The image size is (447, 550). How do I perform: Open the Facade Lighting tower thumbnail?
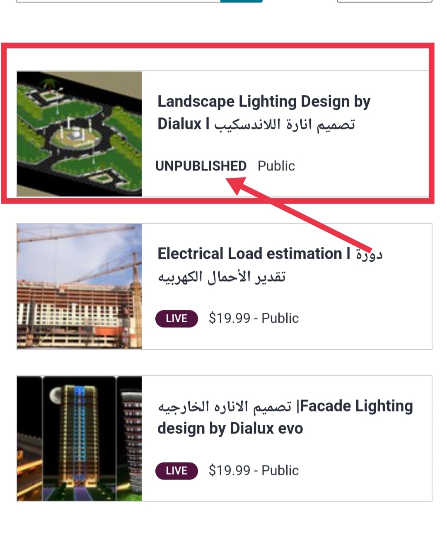click(79, 438)
